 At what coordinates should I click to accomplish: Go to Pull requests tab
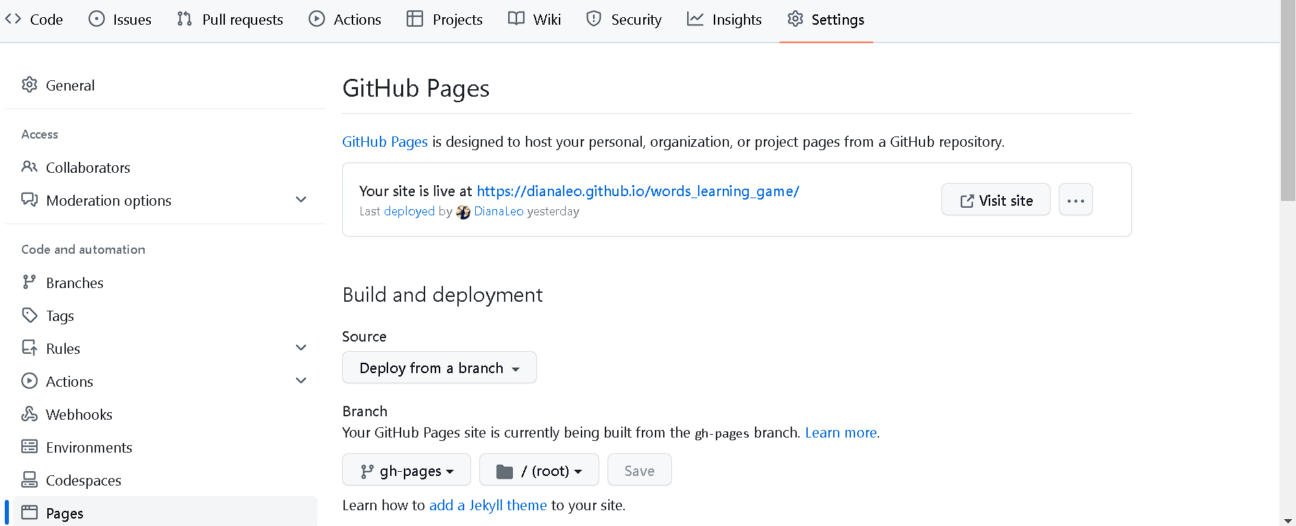click(230, 19)
